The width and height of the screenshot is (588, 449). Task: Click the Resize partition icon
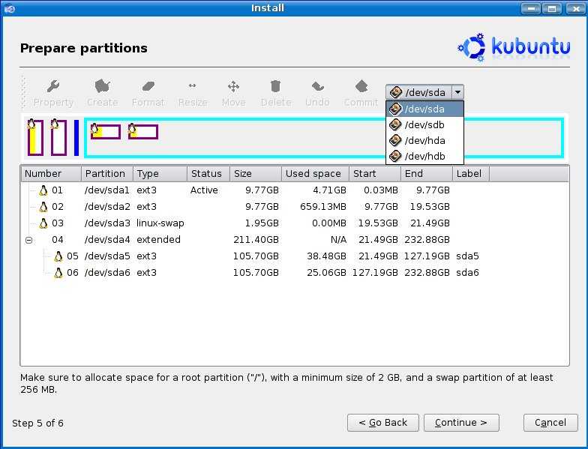[193, 86]
